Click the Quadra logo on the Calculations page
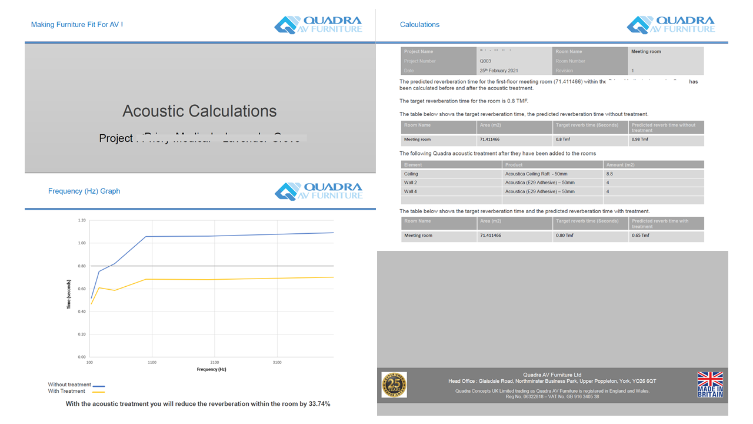This screenshot has width=753, height=424. 671,25
